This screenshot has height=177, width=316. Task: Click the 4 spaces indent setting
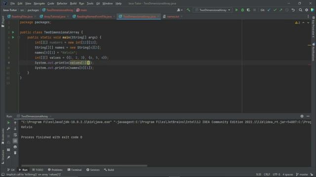(287, 175)
